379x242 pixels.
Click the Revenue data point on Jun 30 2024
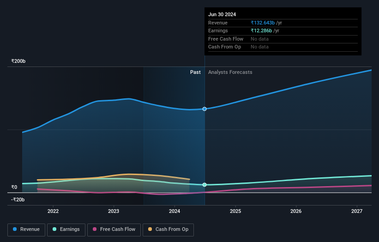[205, 109]
